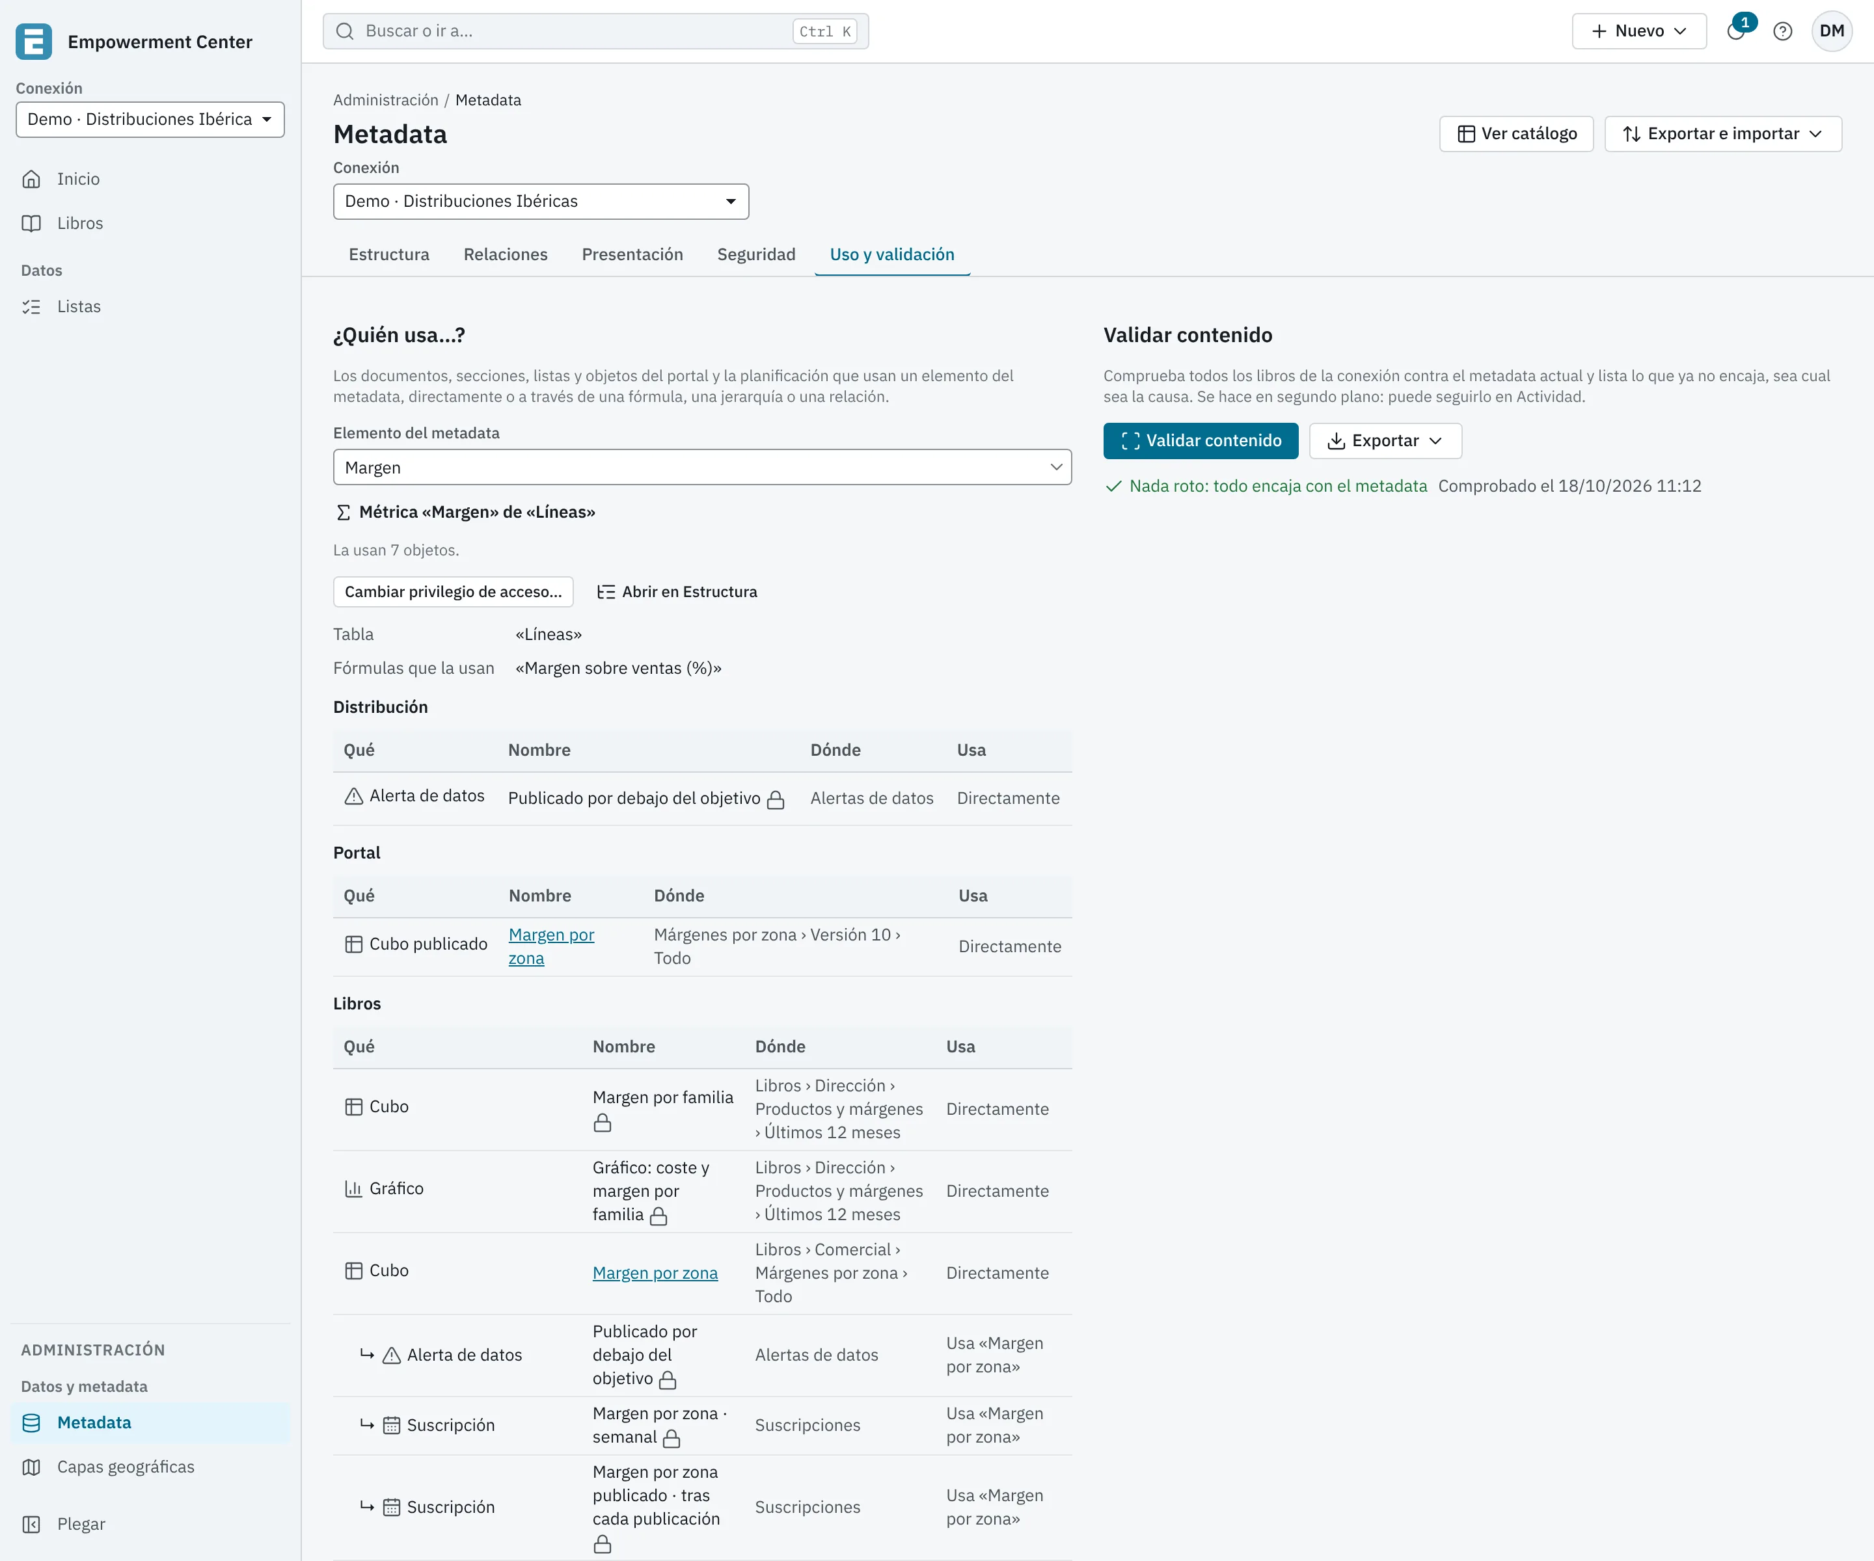
Task: Click Alertas de datos cell in Distribución table
Action: point(872,799)
